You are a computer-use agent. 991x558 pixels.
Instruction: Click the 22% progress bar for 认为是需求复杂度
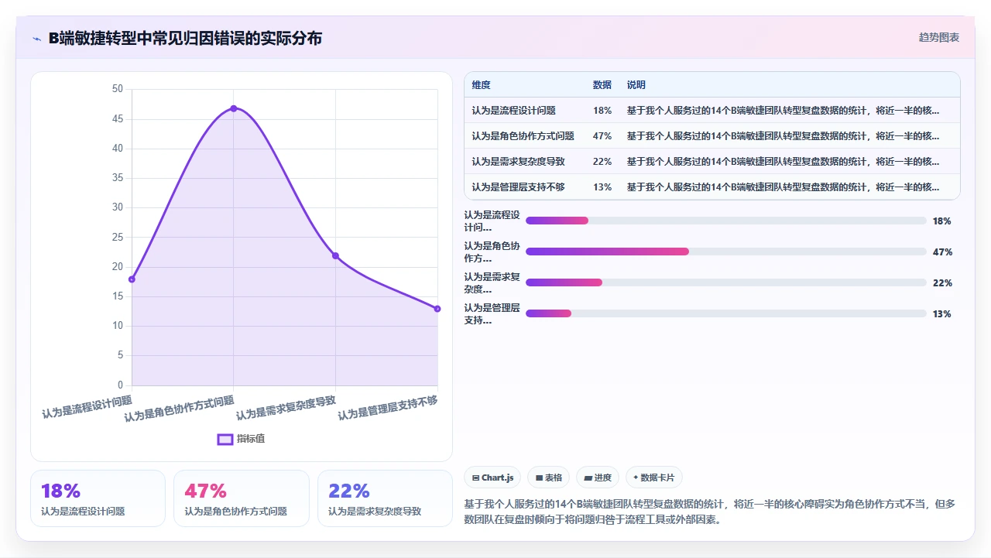click(x=725, y=282)
